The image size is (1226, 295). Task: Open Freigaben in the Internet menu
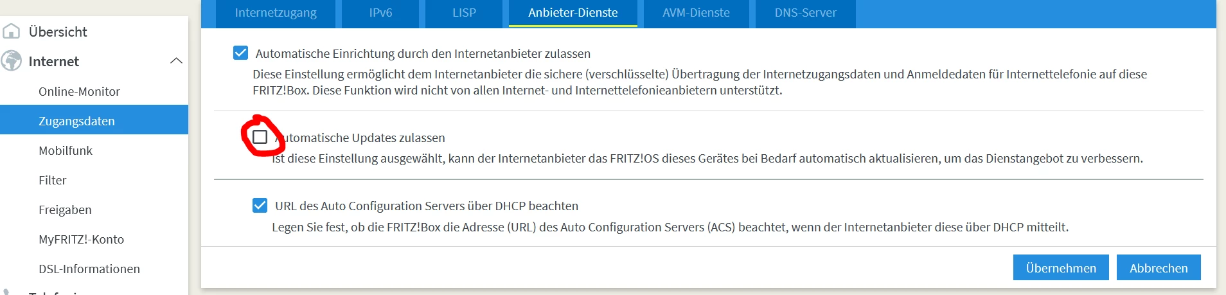[x=65, y=210]
